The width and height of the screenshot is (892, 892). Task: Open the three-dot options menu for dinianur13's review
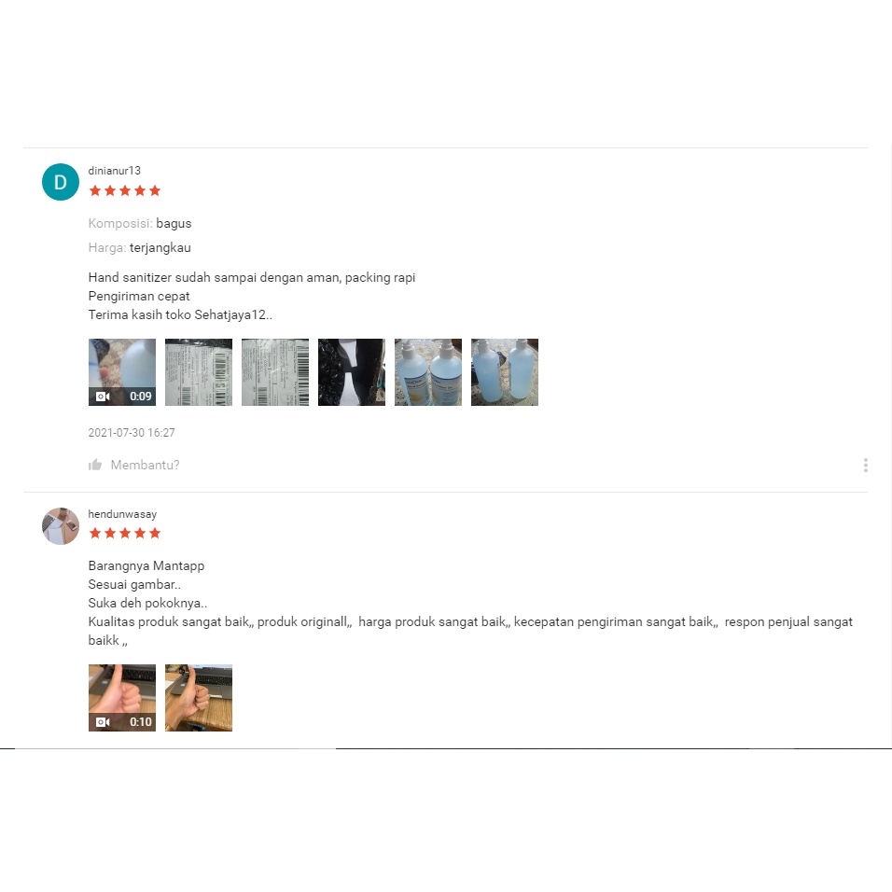click(x=865, y=466)
